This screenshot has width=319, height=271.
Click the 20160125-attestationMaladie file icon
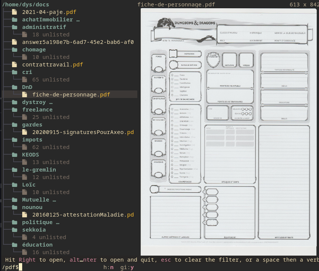pos(24,215)
